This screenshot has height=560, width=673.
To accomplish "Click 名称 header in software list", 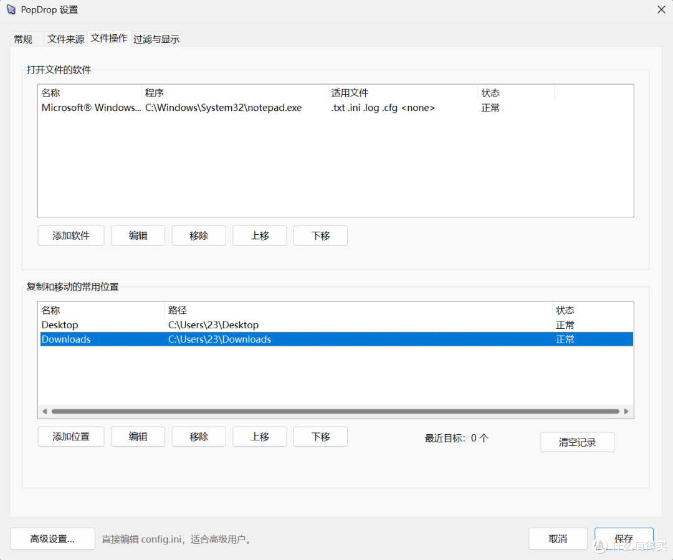I will [x=90, y=93].
